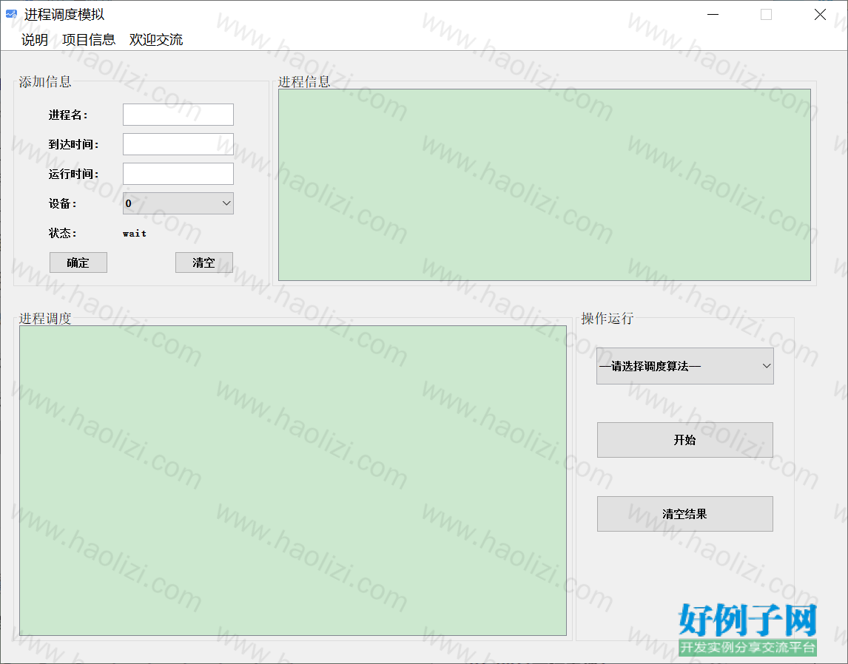Click the 进程名 input field
This screenshot has width=848, height=664.
pos(178,115)
